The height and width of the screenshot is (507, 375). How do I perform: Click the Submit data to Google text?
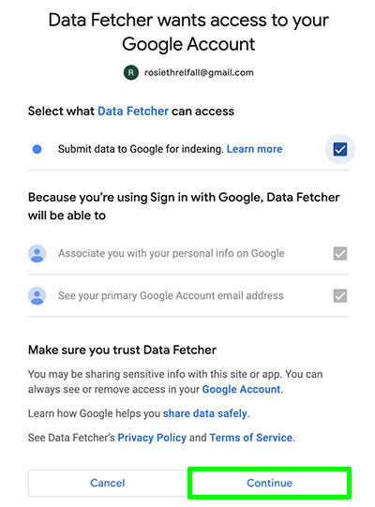tap(141, 149)
